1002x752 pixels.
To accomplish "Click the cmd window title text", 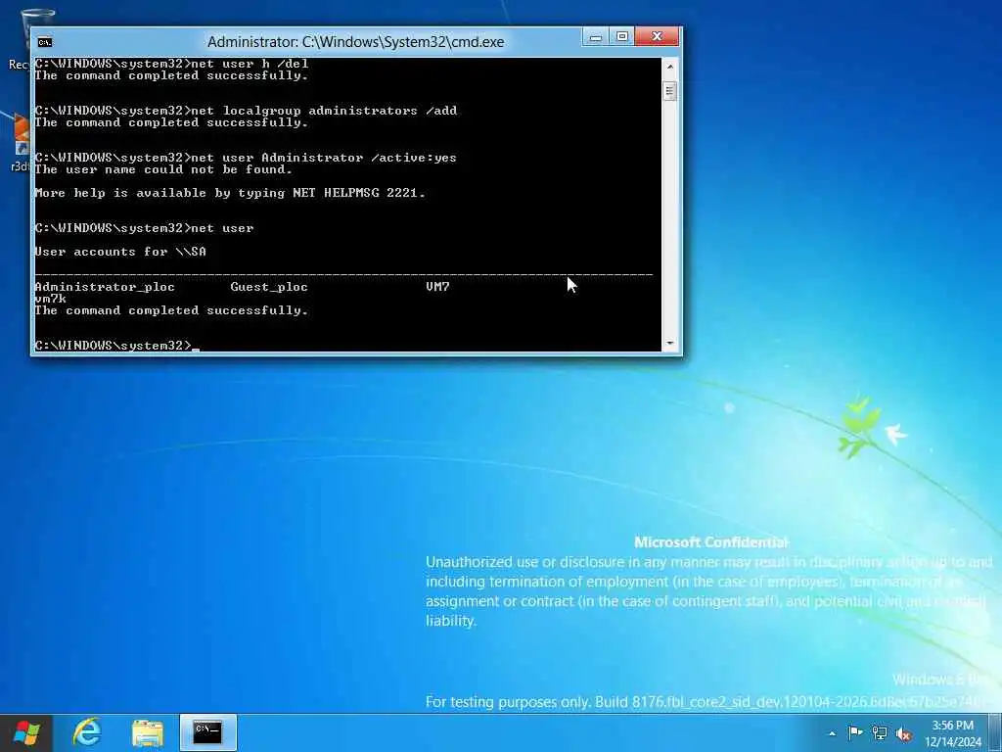I will 355,42.
